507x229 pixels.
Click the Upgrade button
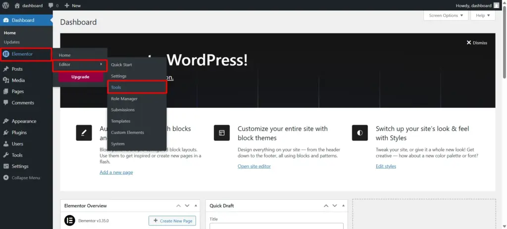(x=80, y=77)
